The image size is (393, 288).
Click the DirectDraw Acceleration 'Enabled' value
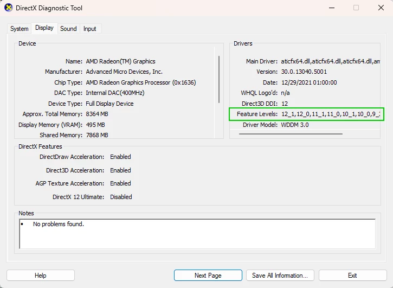(x=120, y=157)
